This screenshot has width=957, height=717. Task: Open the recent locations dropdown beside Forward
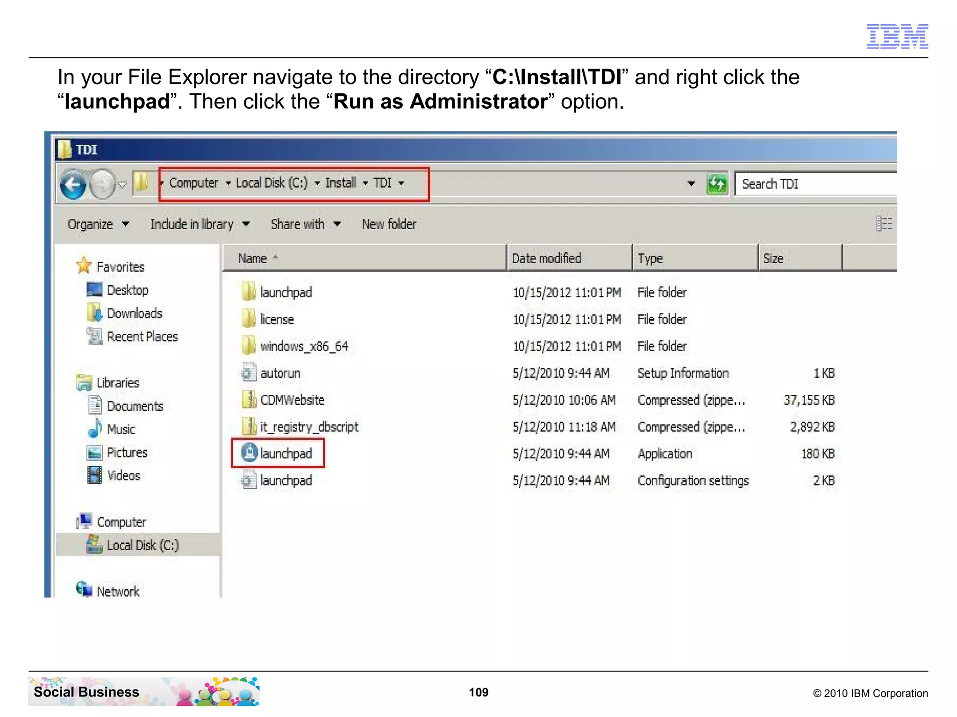[122, 184]
